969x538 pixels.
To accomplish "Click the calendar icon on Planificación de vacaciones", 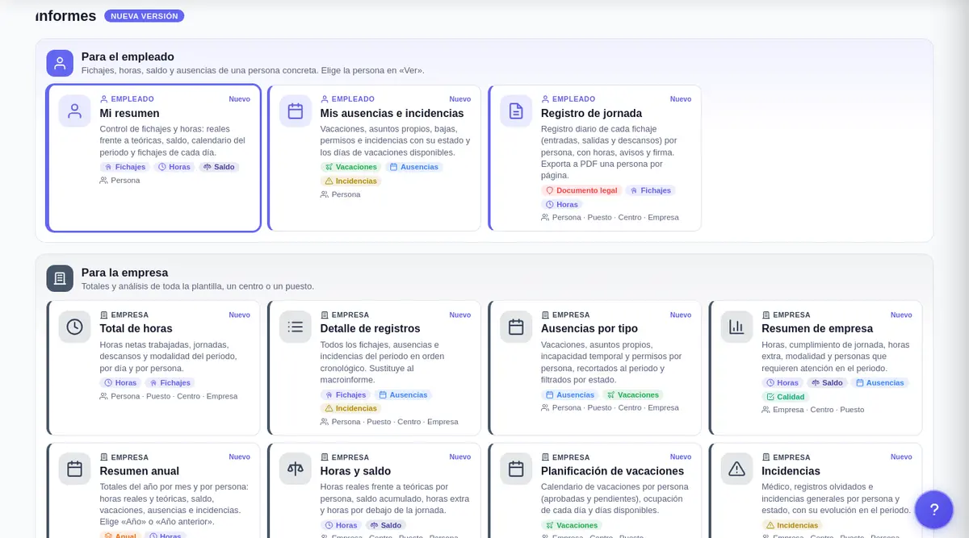I will point(516,469).
